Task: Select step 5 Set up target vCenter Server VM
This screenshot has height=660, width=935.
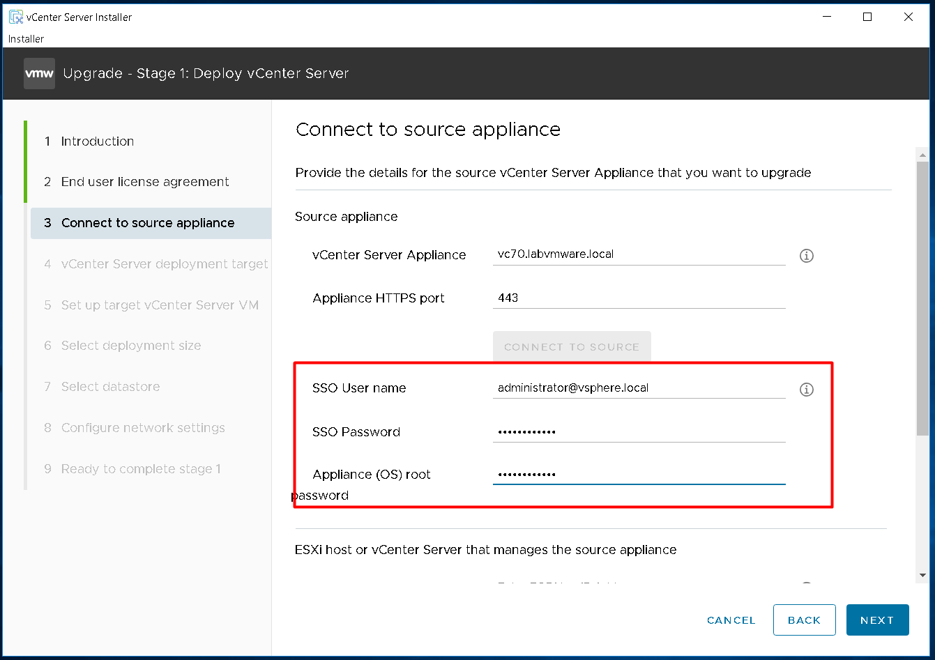Action: point(151,305)
